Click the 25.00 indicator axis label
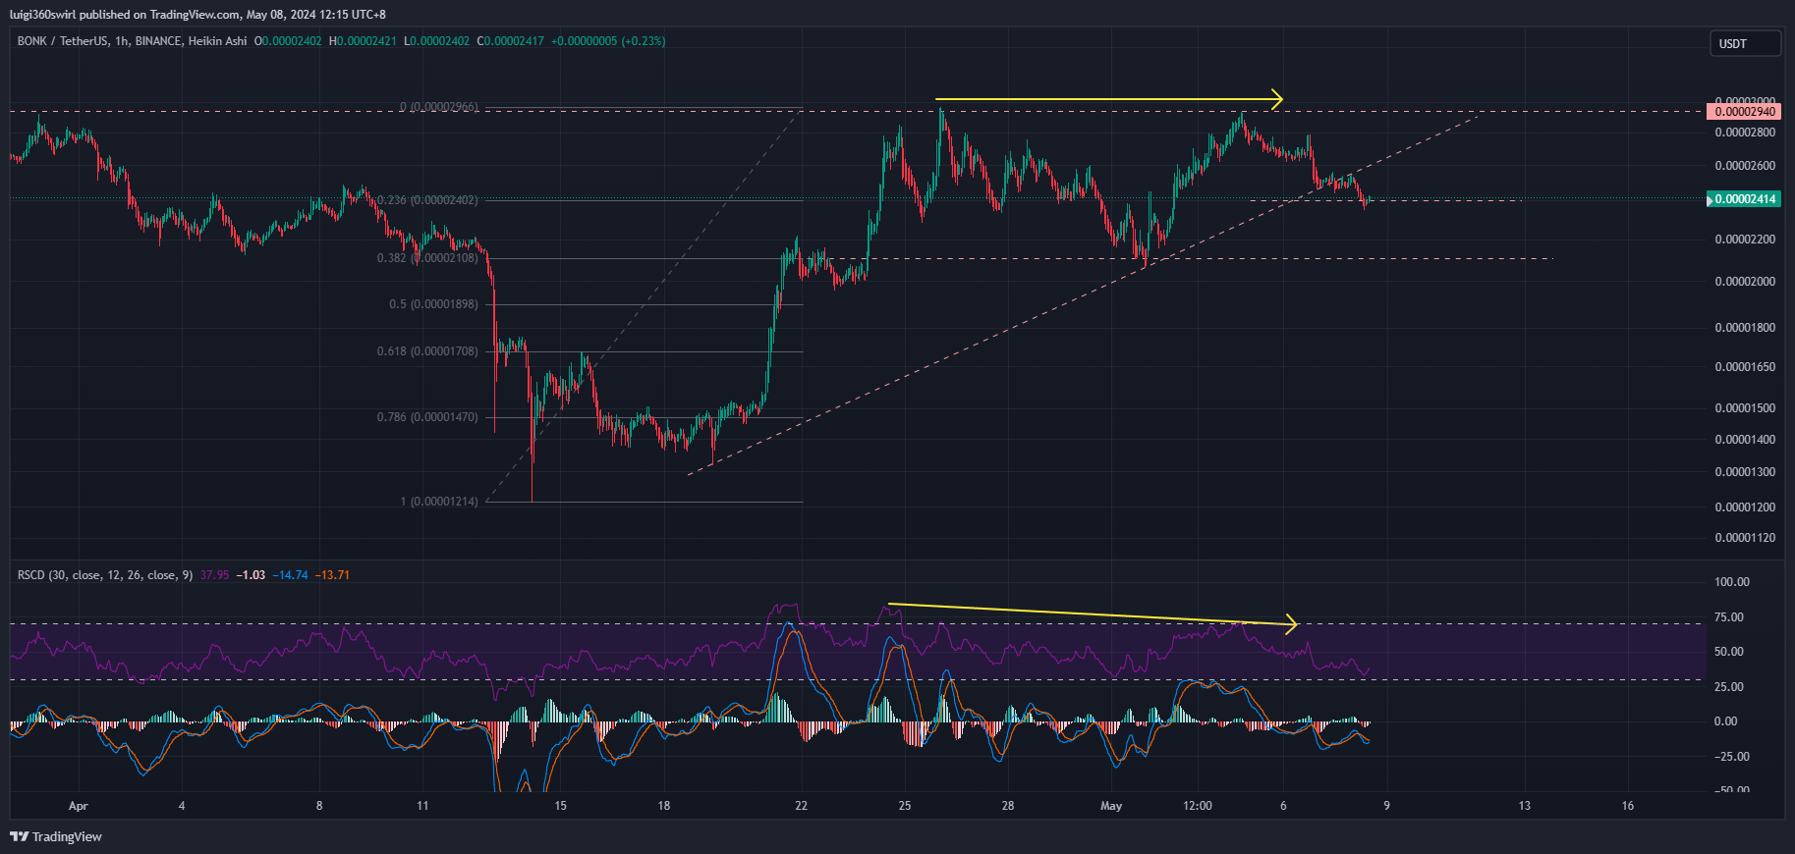 pos(1728,687)
